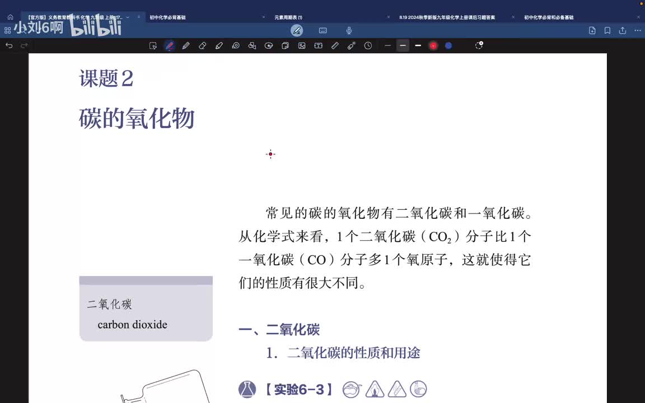Select the 【官方版】义务教育教科书 tab
The image size is (645, 403).
75,17
